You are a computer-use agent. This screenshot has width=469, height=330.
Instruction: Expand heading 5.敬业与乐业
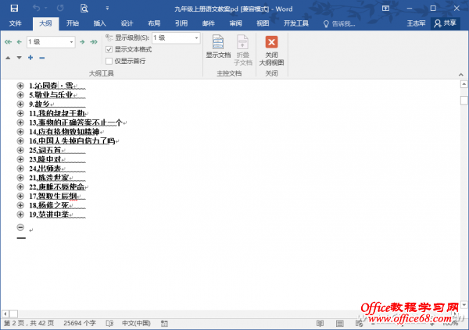coord(20,95)
